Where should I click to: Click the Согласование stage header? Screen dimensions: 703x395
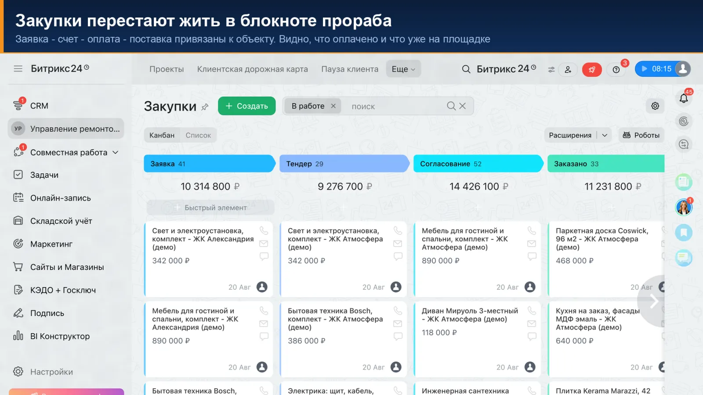click(478, 164)
